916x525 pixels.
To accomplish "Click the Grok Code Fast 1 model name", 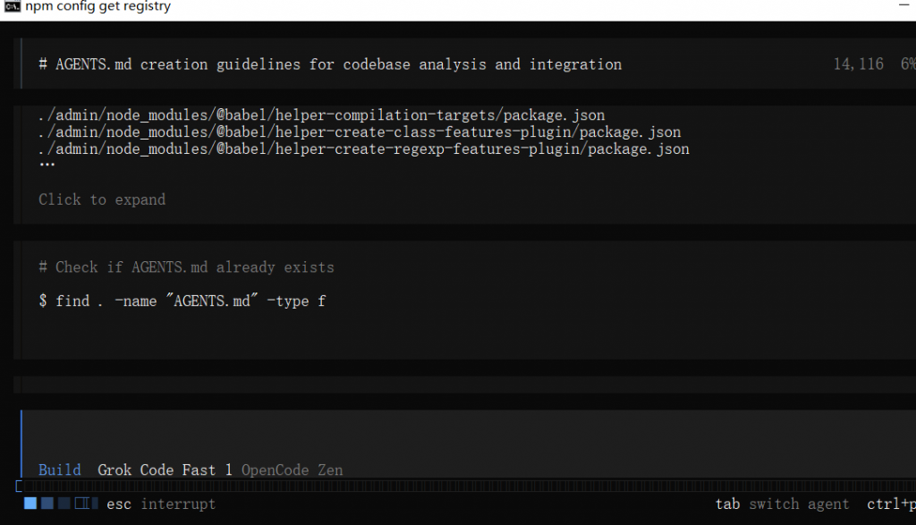I will click(165, 470).
